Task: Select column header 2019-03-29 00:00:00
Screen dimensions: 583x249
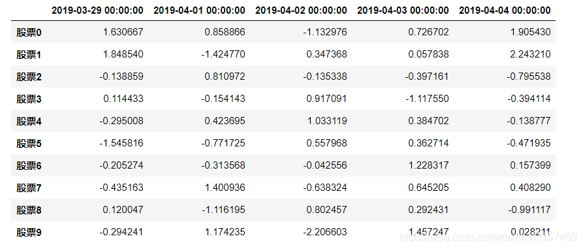Action: tap(97, 10)
